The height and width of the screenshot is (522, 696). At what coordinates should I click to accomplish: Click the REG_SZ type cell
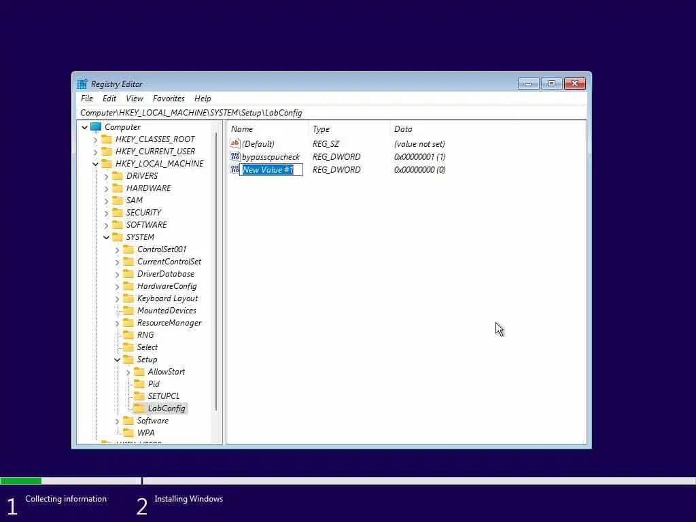(x=326, y=144)
